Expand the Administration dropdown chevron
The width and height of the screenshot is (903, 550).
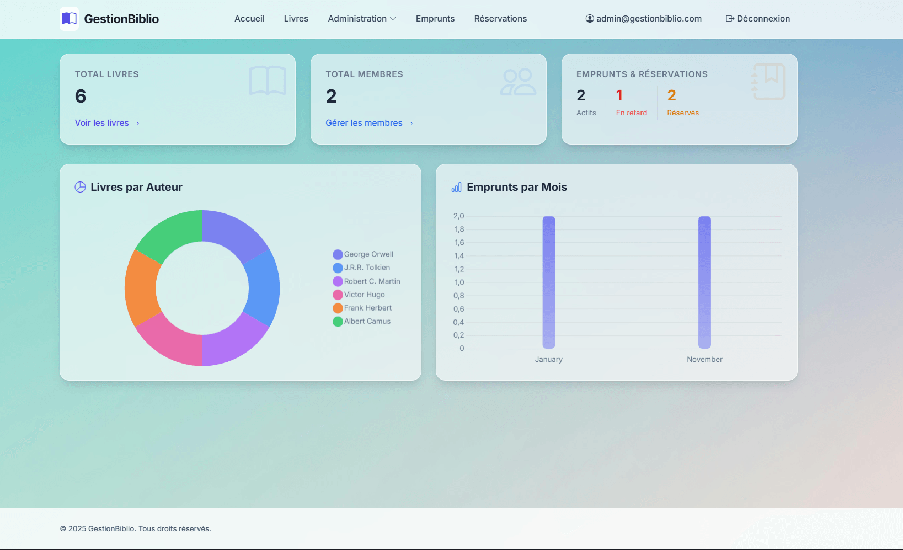(x=393, y=19)
